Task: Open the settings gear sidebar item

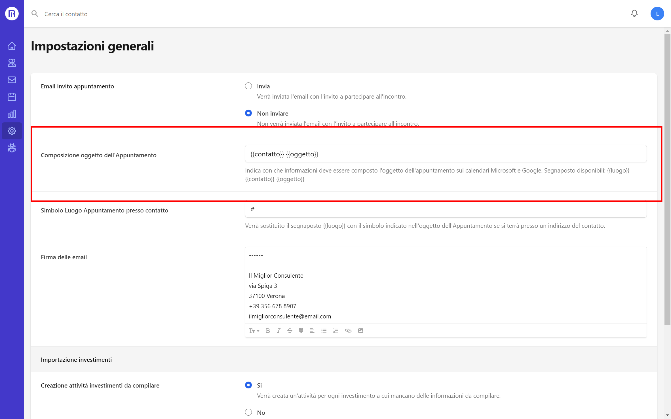Action: (x=12, y=131)
